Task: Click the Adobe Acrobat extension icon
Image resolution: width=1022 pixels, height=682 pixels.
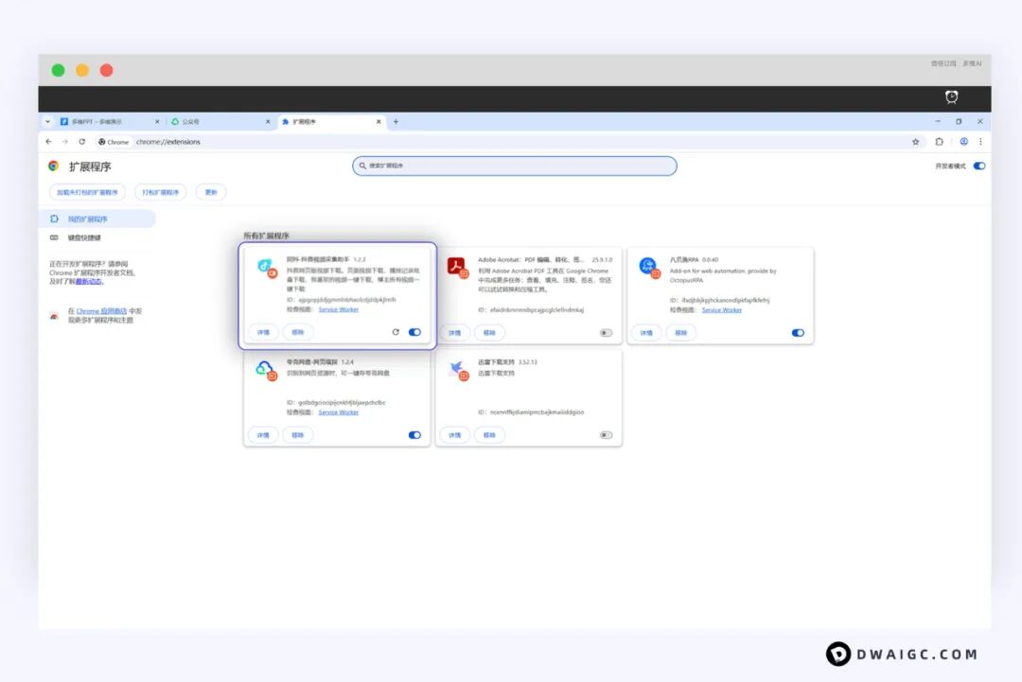Action: coord(456,266)
